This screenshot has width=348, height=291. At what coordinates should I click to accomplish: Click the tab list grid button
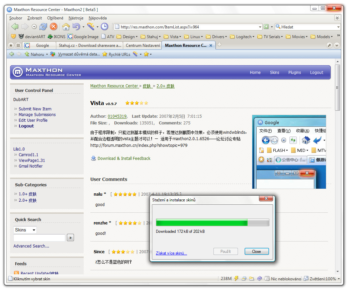point(18,45)
